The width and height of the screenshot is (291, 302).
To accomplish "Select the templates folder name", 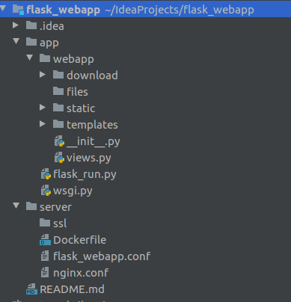I will click(x=92, y=125).
